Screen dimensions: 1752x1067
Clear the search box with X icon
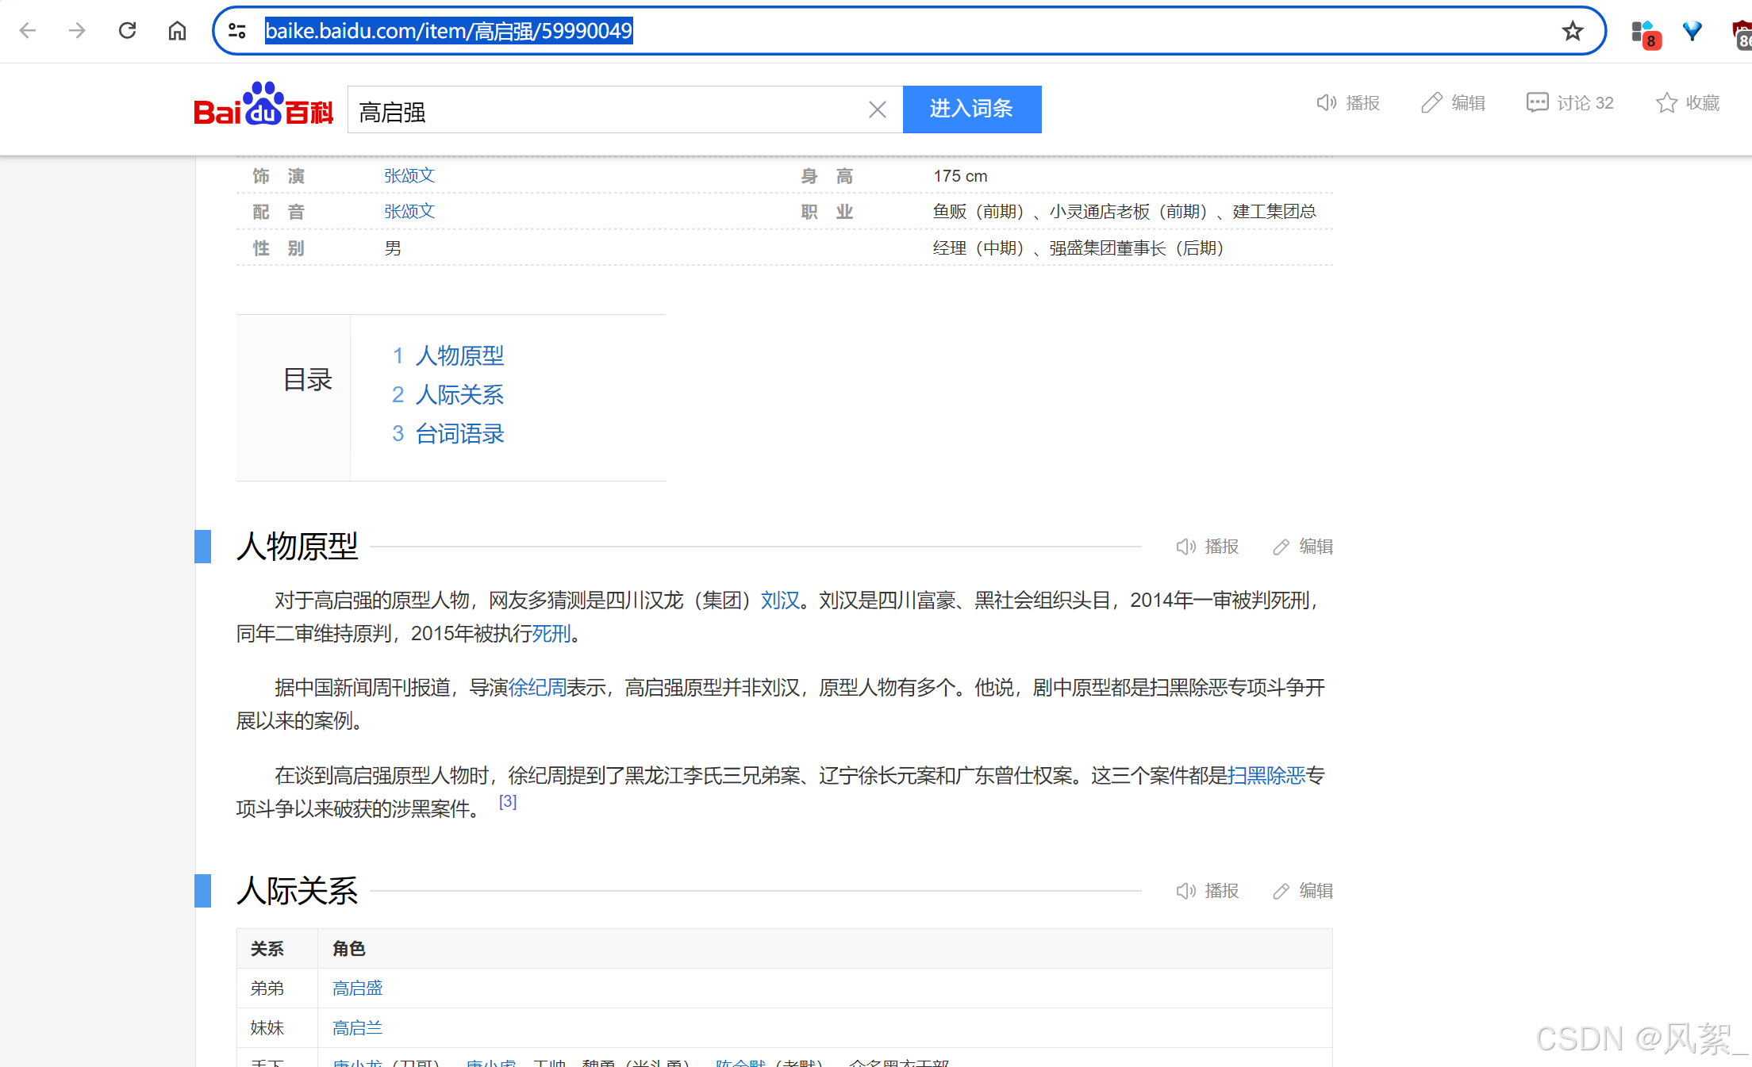coord(877,109)
